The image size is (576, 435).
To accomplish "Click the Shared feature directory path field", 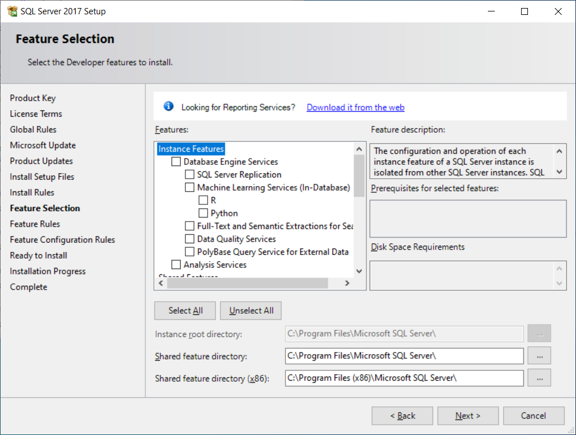I will pos(404,356).
